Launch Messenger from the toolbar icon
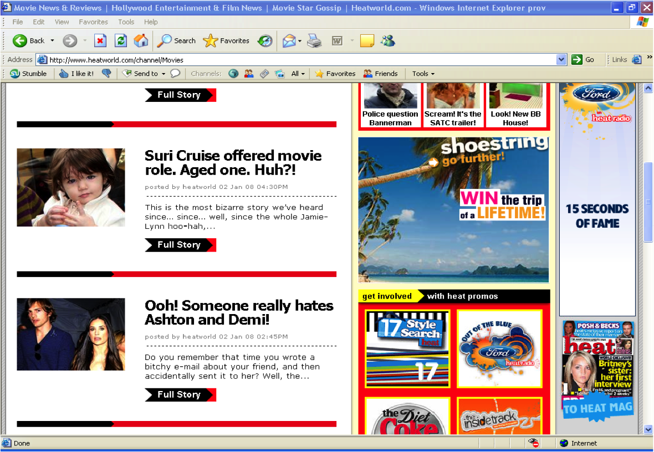This screenshot has width=654, height=452. (388, 40)
